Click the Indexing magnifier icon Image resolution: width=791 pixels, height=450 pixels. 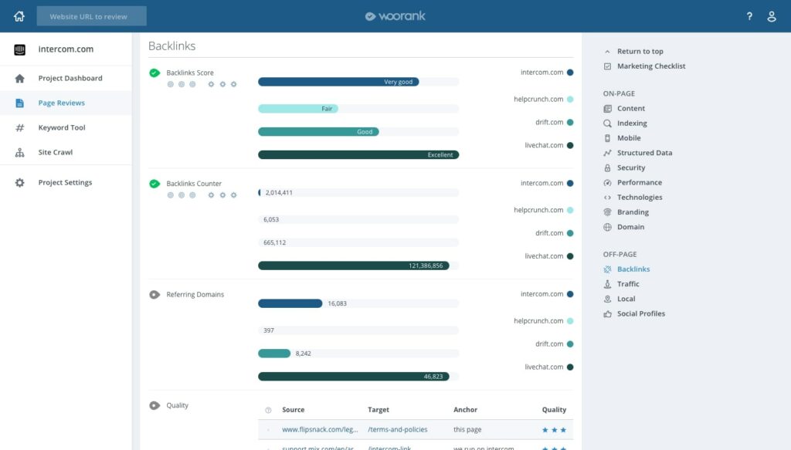coord(607,123)
